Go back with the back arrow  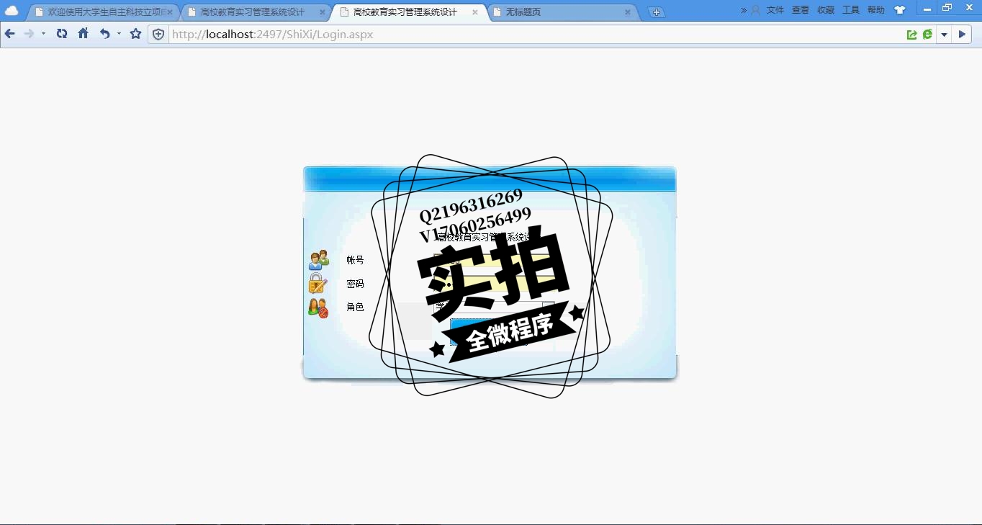pyautogui.click(x=10, y=34)
